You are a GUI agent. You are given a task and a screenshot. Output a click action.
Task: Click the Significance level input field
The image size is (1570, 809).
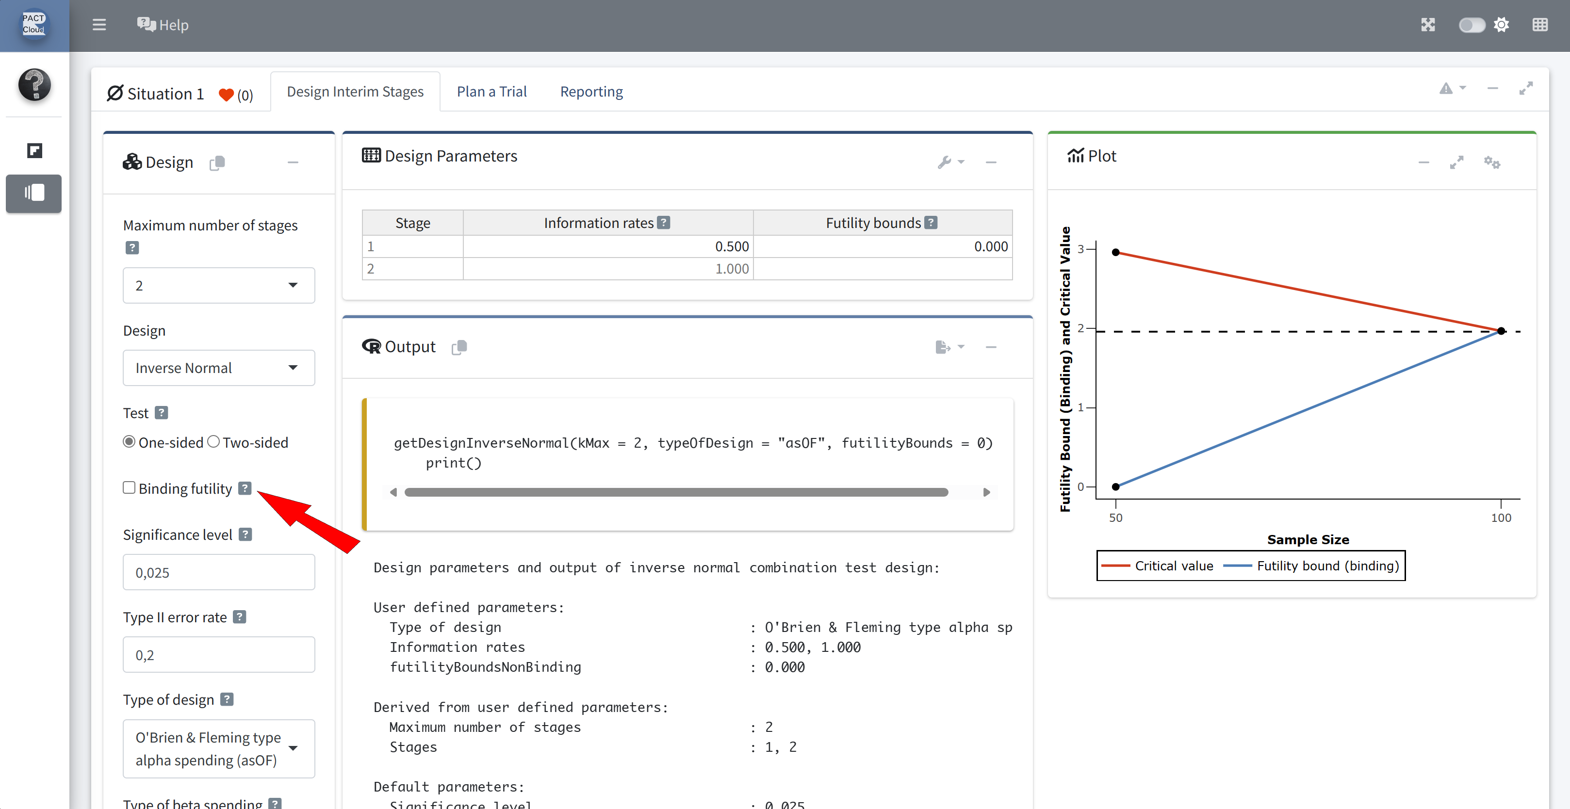click(x=218, y=573)
